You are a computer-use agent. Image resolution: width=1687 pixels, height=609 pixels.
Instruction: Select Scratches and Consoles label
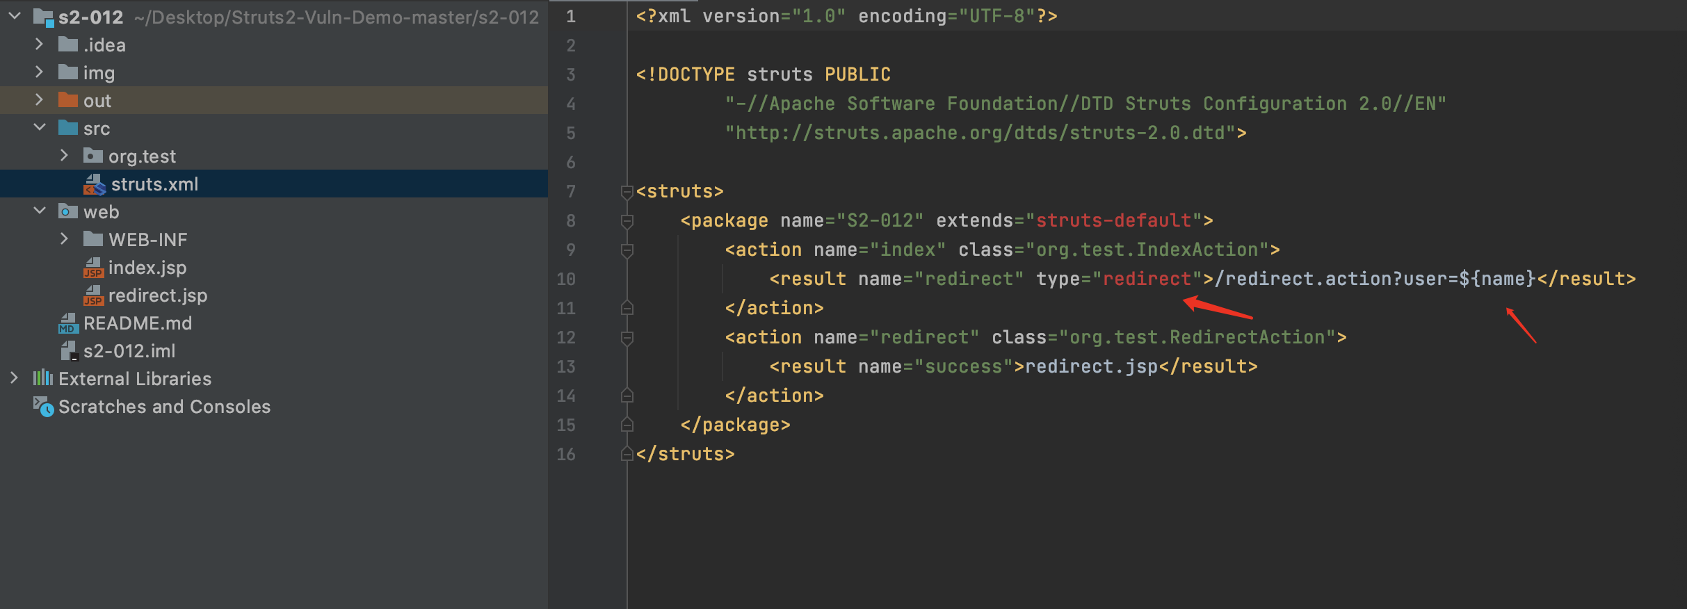coord(164,407)
